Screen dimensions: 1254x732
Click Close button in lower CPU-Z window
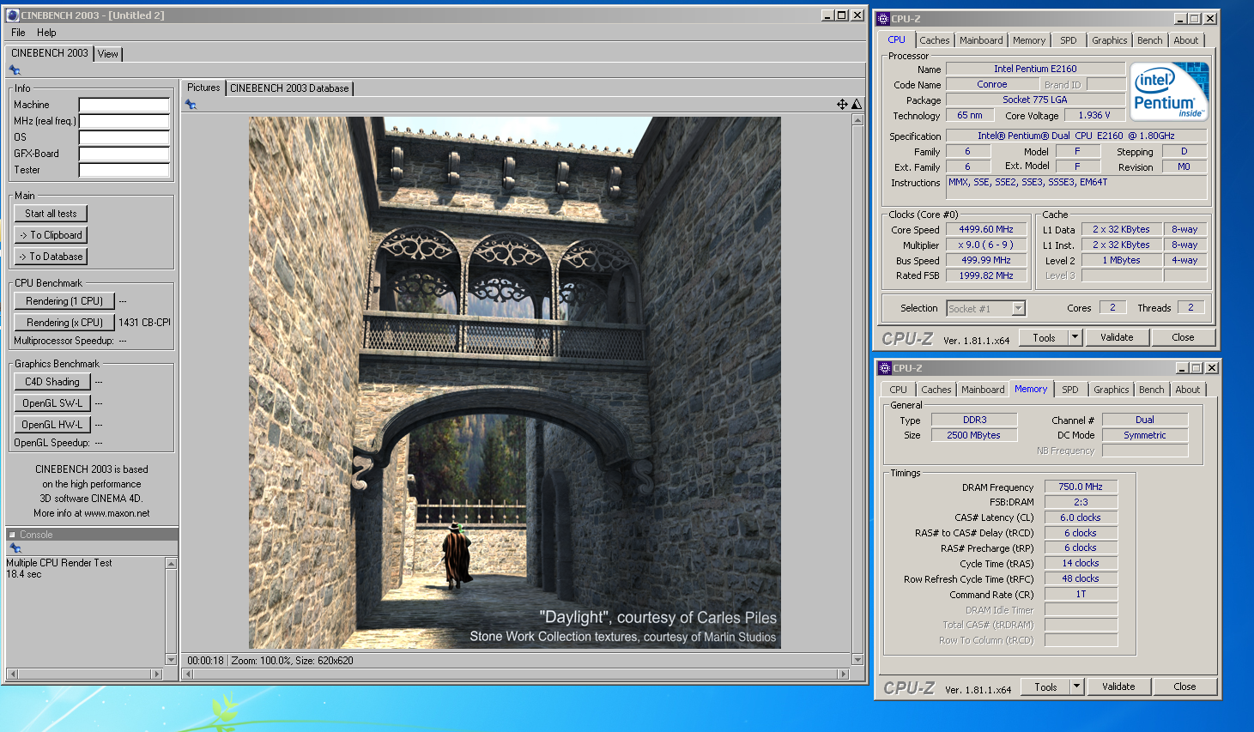coord(1184,687)
